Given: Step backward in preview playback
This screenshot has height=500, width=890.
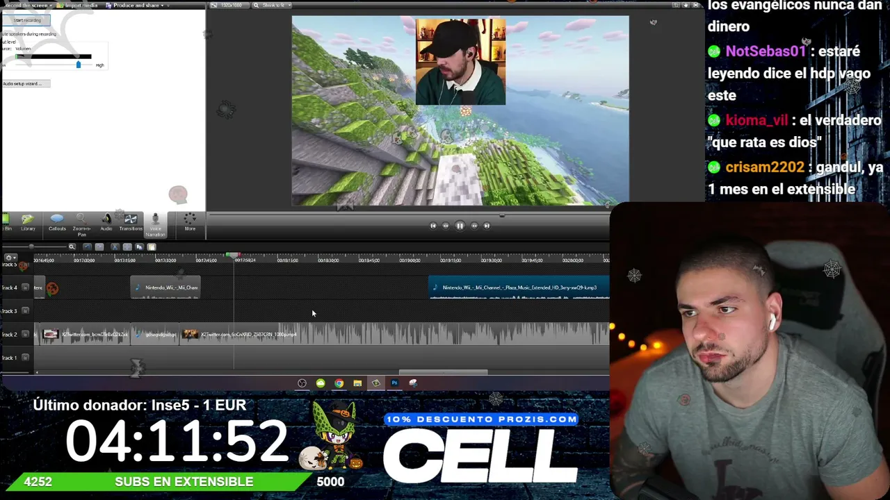Looking at the screenshot, I should tap(446, 226).
